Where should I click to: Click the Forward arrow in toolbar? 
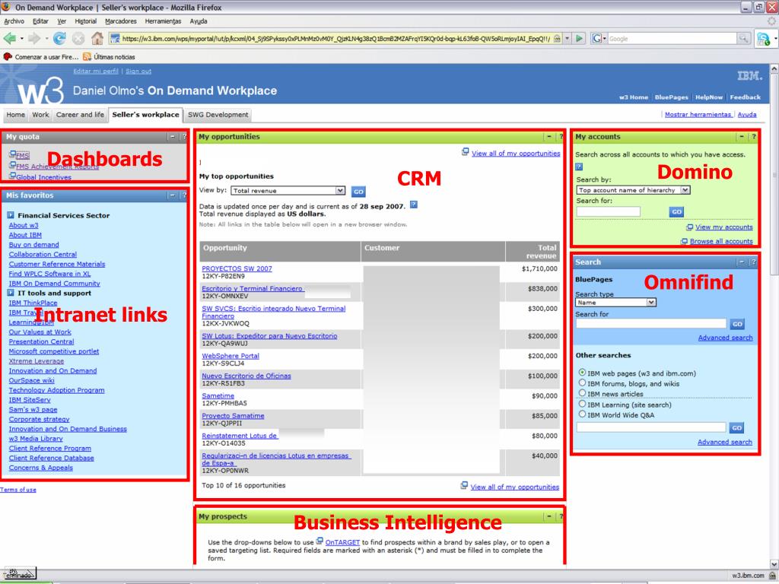click(33, 38)
